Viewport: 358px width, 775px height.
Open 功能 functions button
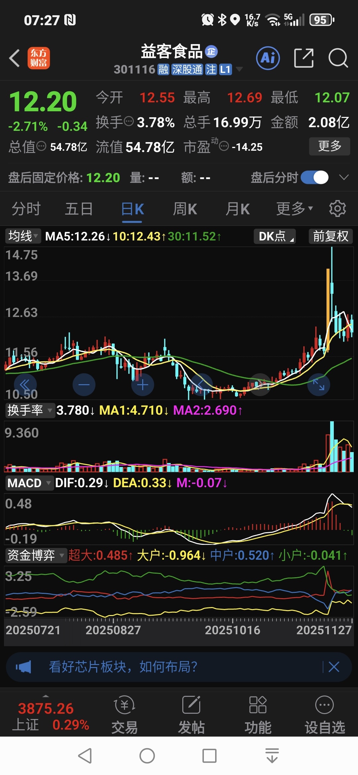pos(258,715)
